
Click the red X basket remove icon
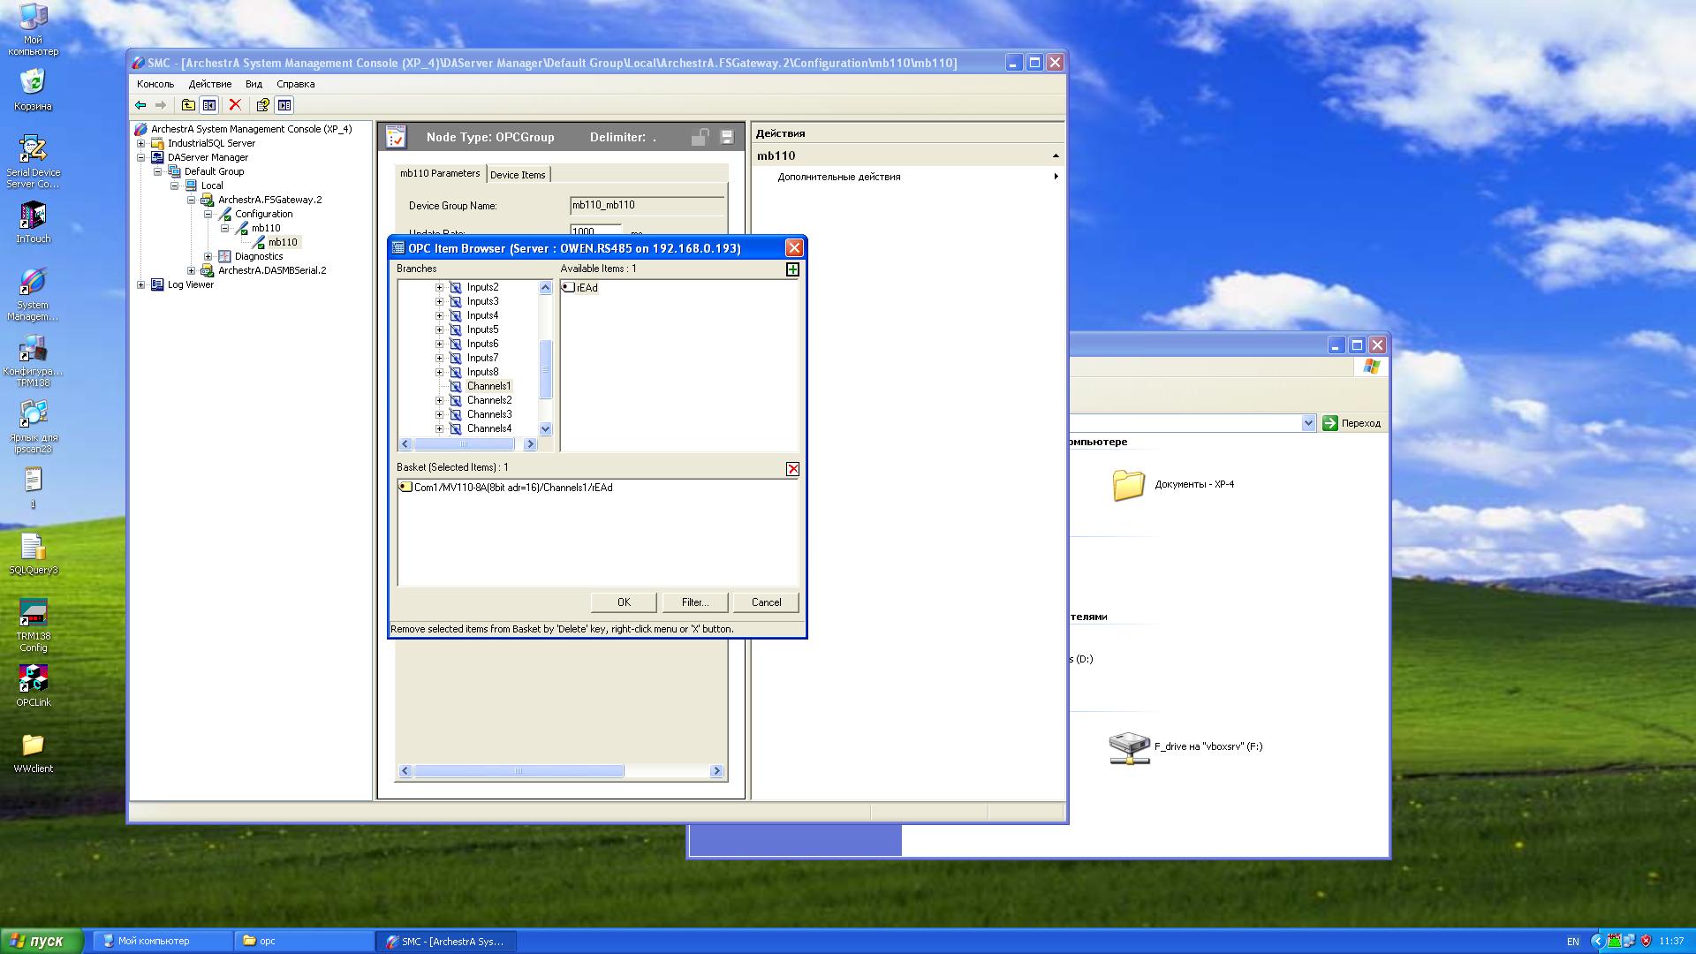(792, 469)
